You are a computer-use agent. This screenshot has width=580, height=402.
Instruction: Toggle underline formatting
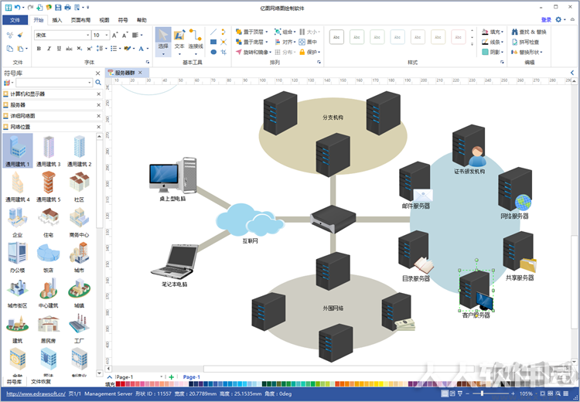point(59,49)
